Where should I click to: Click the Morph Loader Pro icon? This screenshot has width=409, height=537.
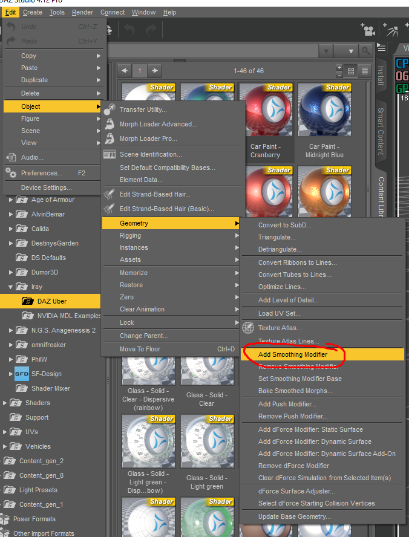click(110, 138)
